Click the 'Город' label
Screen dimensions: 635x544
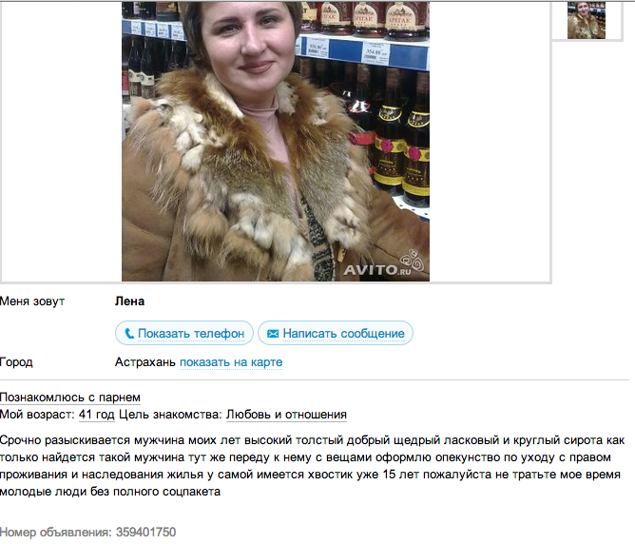[16, 362]
